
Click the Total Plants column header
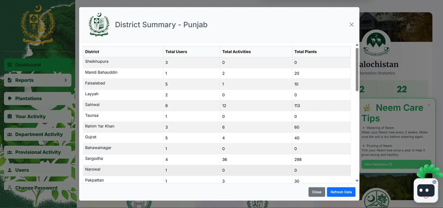(x=321, y=52)
